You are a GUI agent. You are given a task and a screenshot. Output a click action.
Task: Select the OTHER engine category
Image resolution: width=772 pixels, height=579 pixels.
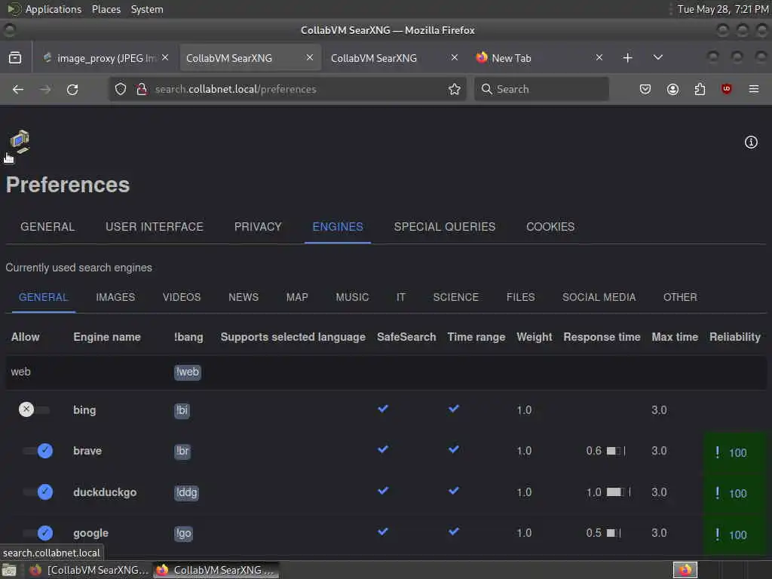click(x=680, y=297)
